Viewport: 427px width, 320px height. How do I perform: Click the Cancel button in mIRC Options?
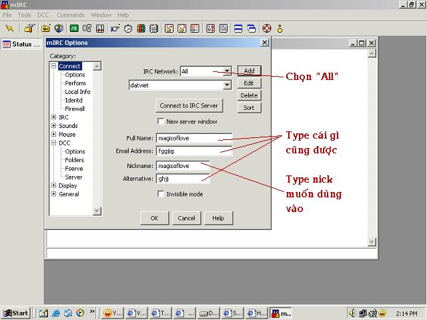pyautogui.click(x=186, y=218)
